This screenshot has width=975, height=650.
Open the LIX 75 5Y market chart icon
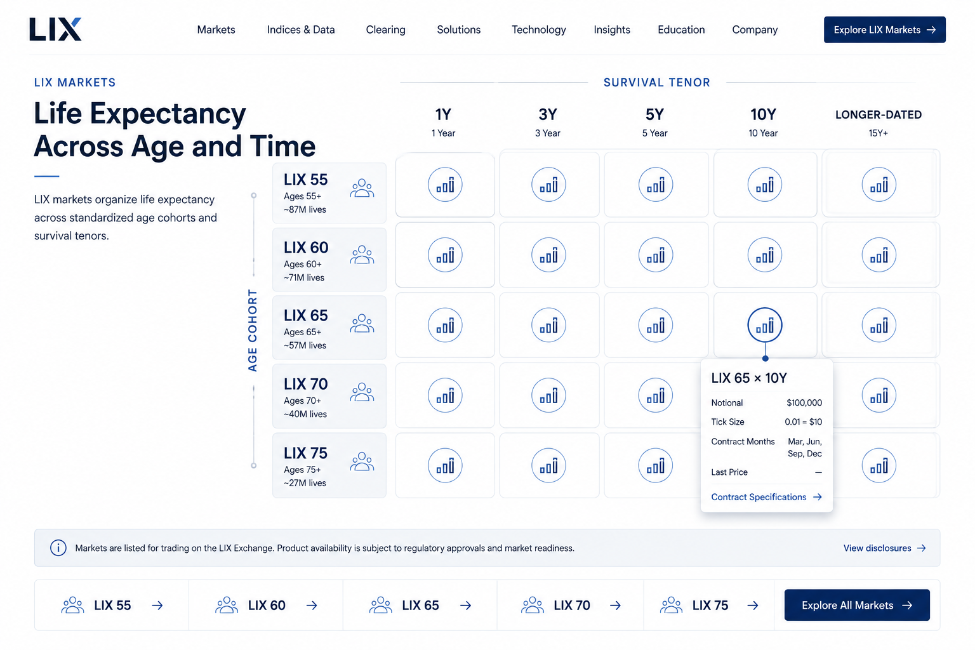656,465
